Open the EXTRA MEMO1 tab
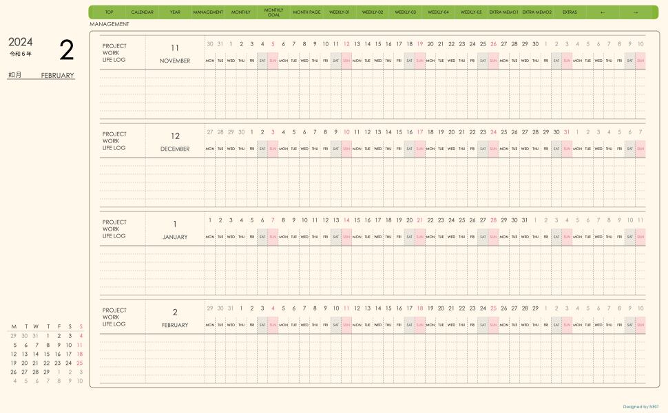Screen dimensions: 668x413 point(504,12)
